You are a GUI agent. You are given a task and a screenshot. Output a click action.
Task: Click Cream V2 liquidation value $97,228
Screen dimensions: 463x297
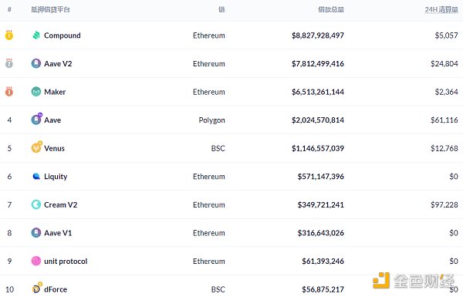pos(444,204)
